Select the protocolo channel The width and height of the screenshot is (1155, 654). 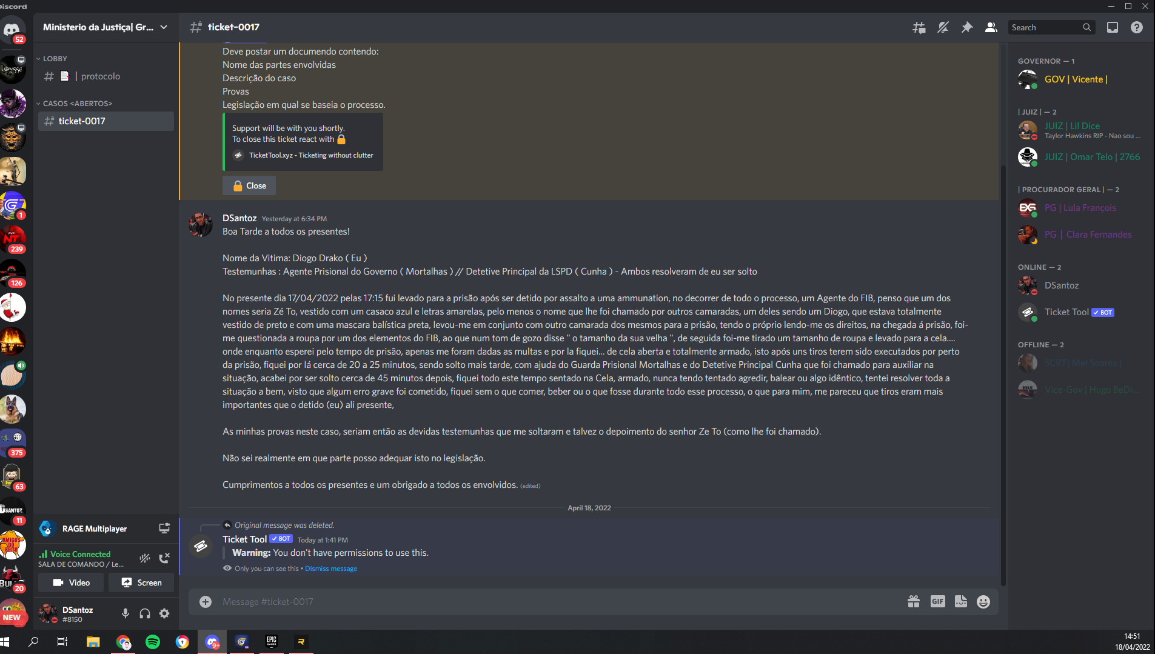(x=106, y=76)
